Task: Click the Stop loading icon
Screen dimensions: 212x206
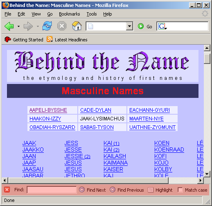Action: click(62, 26)
